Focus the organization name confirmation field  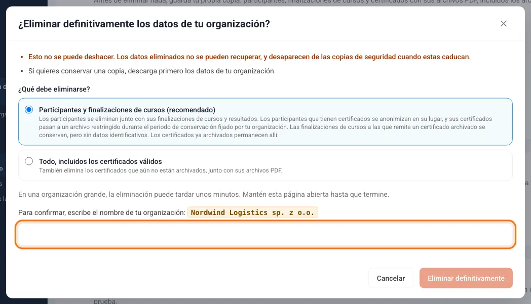[x=265, y=234]
